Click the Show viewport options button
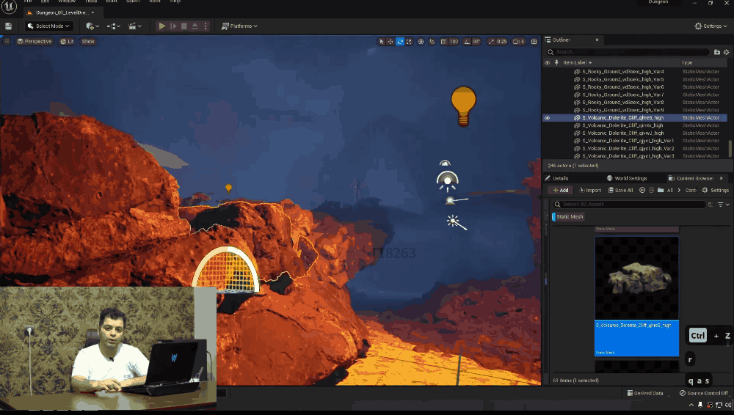The width and height of the screenshot is (734, 415). 88,42
